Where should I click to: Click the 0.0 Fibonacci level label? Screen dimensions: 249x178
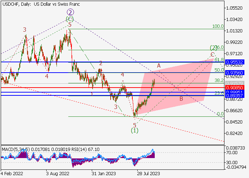220,114
